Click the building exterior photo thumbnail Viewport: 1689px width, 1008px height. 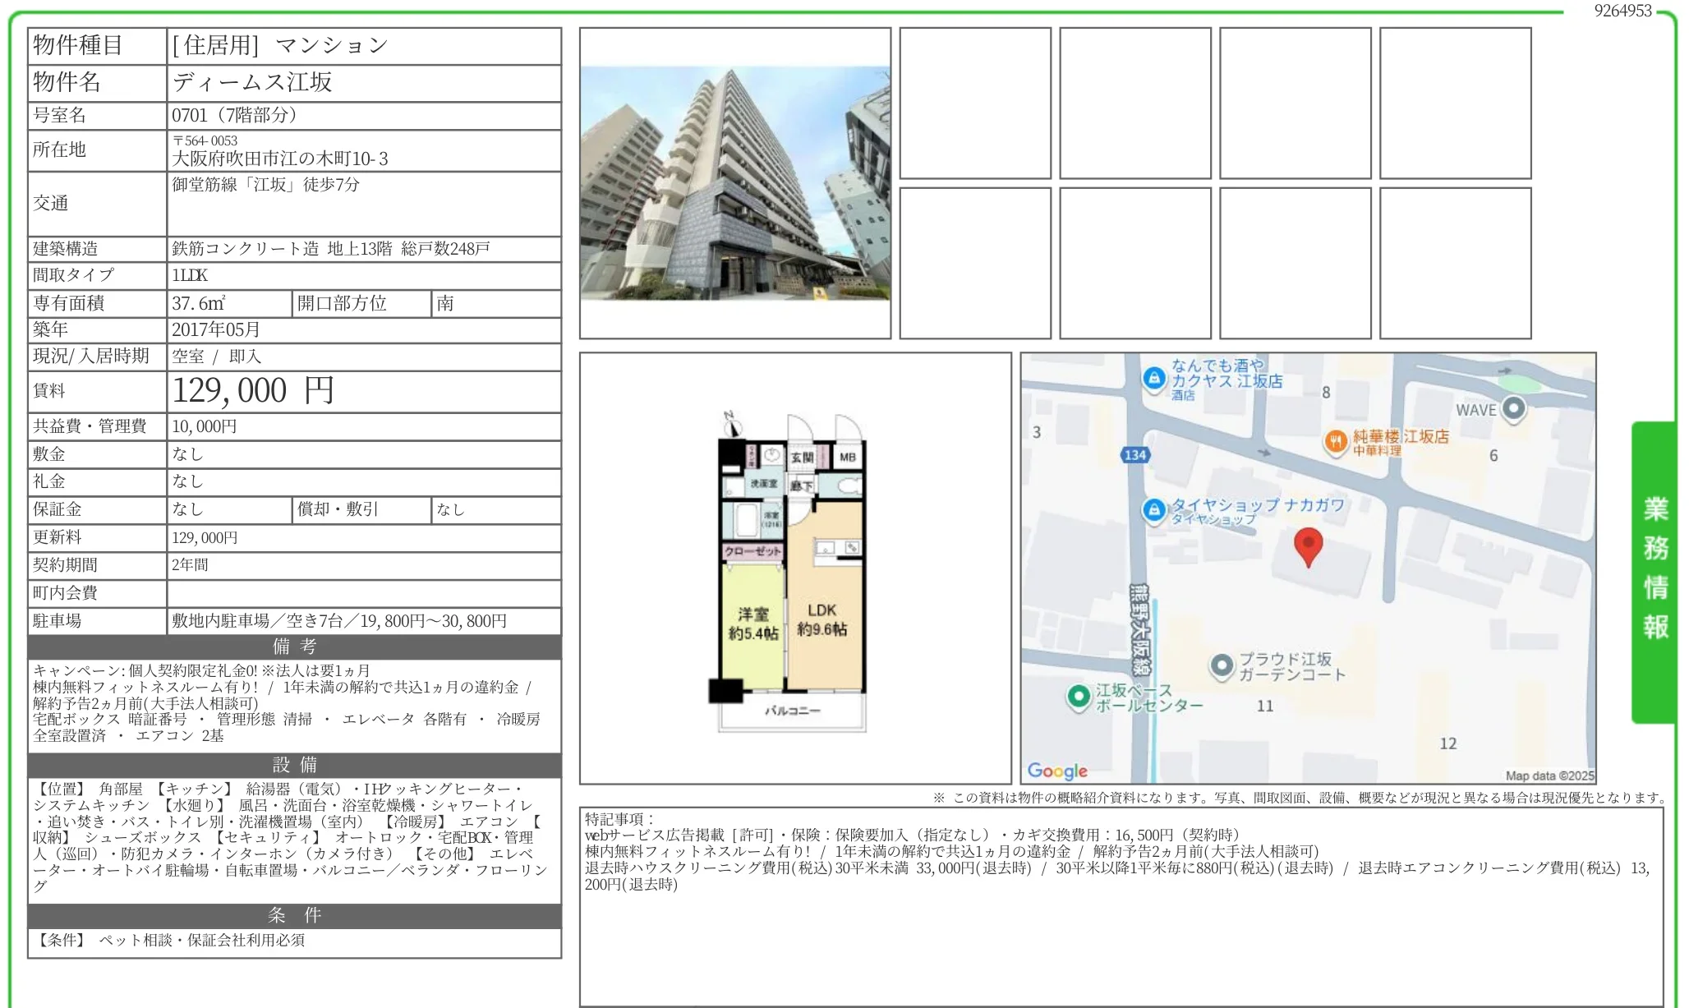coord(736,182)
